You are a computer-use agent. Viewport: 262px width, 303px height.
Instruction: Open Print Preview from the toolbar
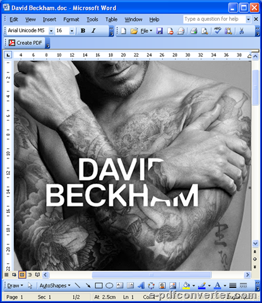click(205, 31)
